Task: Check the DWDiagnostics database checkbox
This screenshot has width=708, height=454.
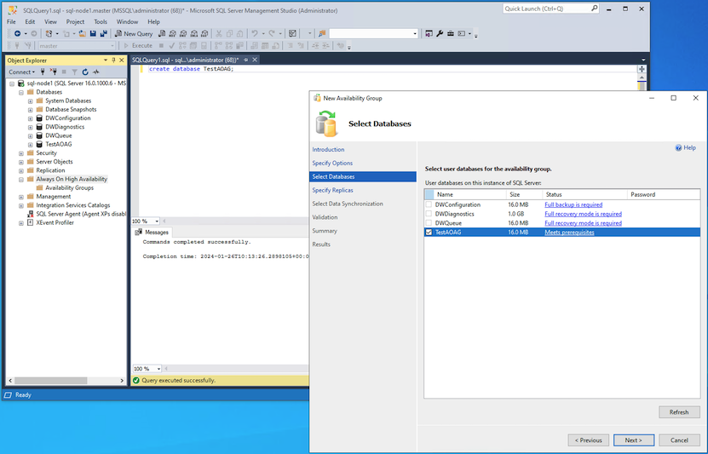Action: 429,214
